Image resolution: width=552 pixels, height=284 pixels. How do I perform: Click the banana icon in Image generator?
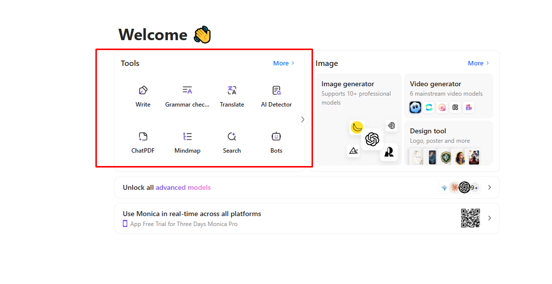pyautogui.click(x=357, y=127)
